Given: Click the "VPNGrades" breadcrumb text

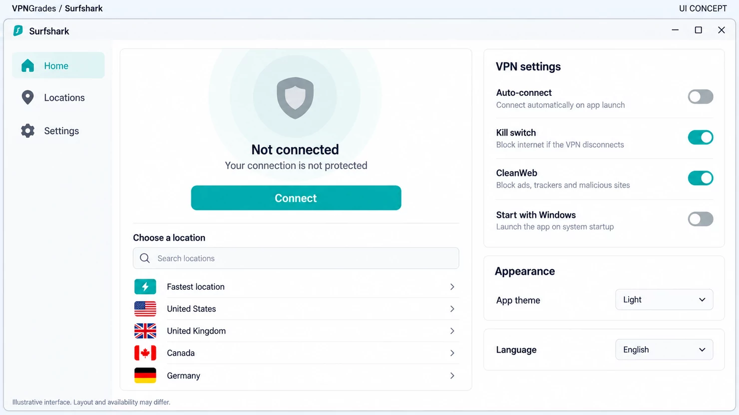Looking at the screenshot, I should click(x=34, y=8).
